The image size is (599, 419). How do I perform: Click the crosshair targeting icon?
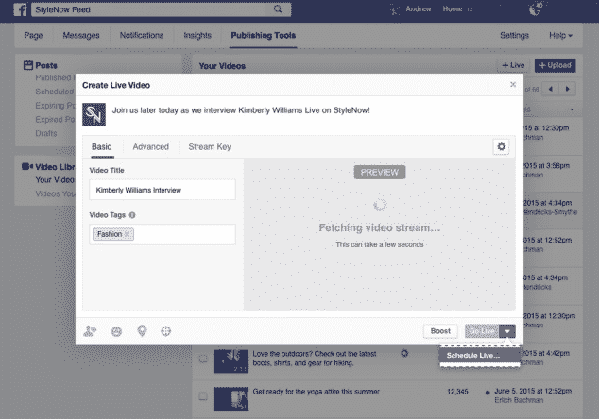point(166,331)
